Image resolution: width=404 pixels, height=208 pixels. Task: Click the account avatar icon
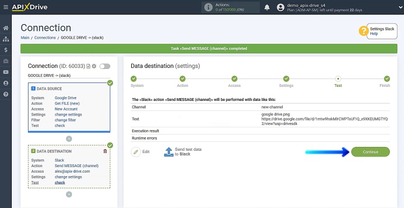pos(281,7)
